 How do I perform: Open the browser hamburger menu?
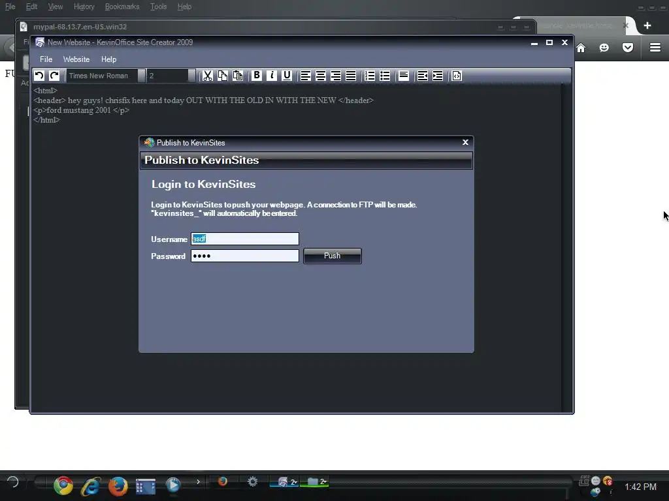(x=655, y=47)
